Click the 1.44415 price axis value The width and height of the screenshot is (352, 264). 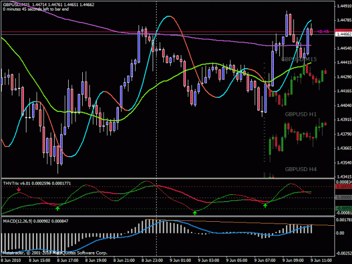tap(344, 62)
